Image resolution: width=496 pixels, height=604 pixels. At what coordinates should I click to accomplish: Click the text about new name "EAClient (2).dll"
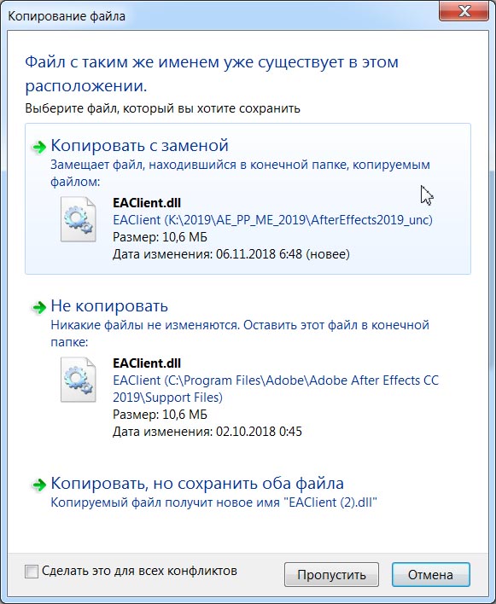click(x=214, y=502)
